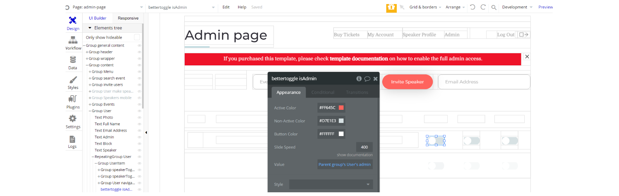
Task: Open the Grid & borders dropdown
Action: pos(425,7)
